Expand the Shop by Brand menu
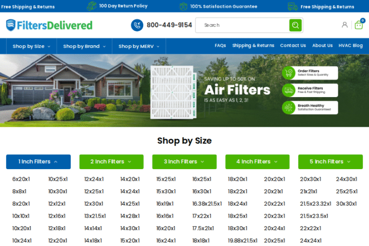 84,46
